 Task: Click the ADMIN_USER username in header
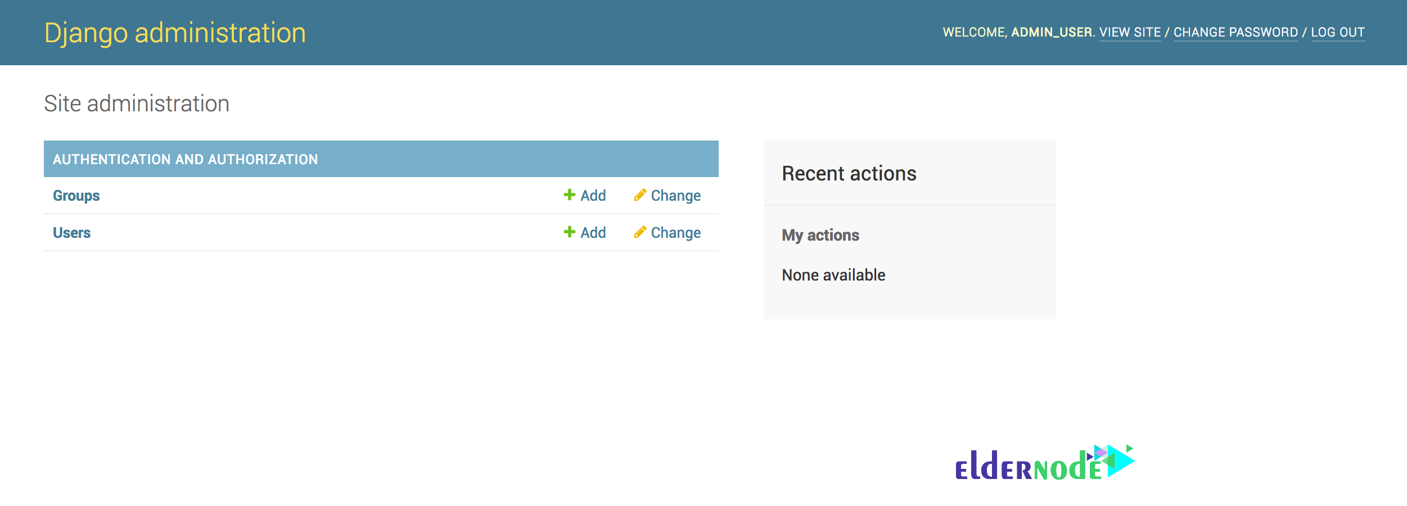point(1051,33)
